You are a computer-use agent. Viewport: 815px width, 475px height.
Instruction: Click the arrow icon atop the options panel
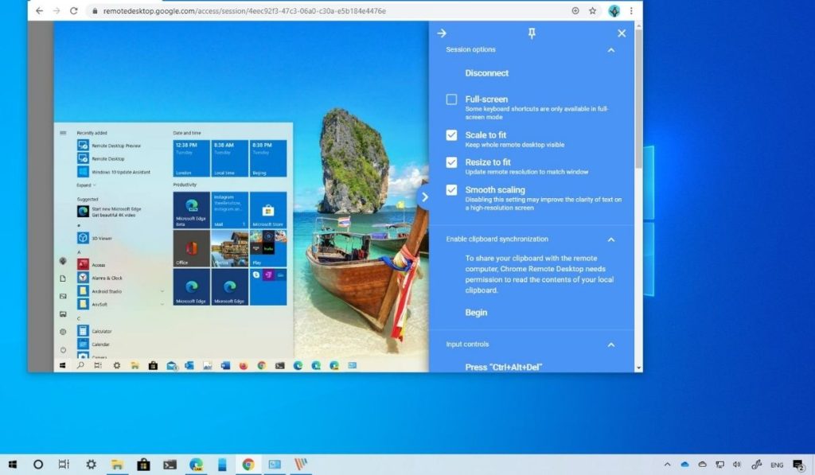click(x=442, y=33)
